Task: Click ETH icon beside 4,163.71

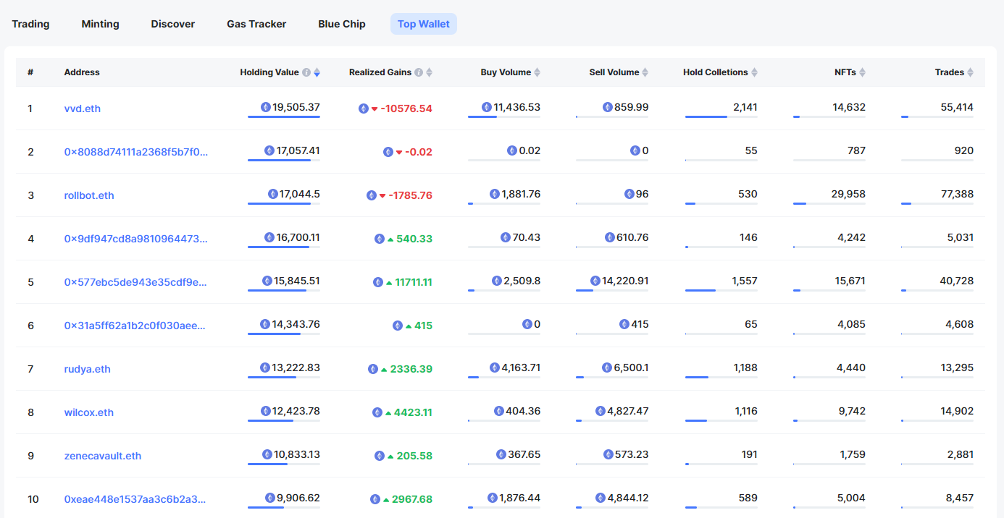Action: (495, 368)
